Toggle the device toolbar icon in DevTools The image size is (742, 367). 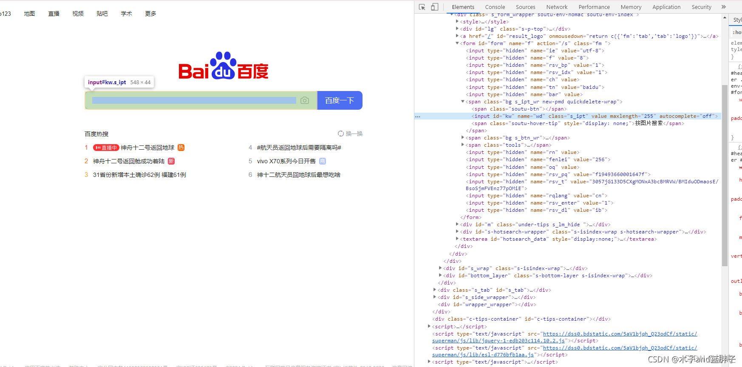pyautogui.click(x=434, y=7)
